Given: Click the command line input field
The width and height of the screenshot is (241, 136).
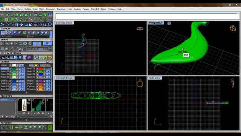Looking at the screenshot, I should pyautogui.click(x=148, y=17).
